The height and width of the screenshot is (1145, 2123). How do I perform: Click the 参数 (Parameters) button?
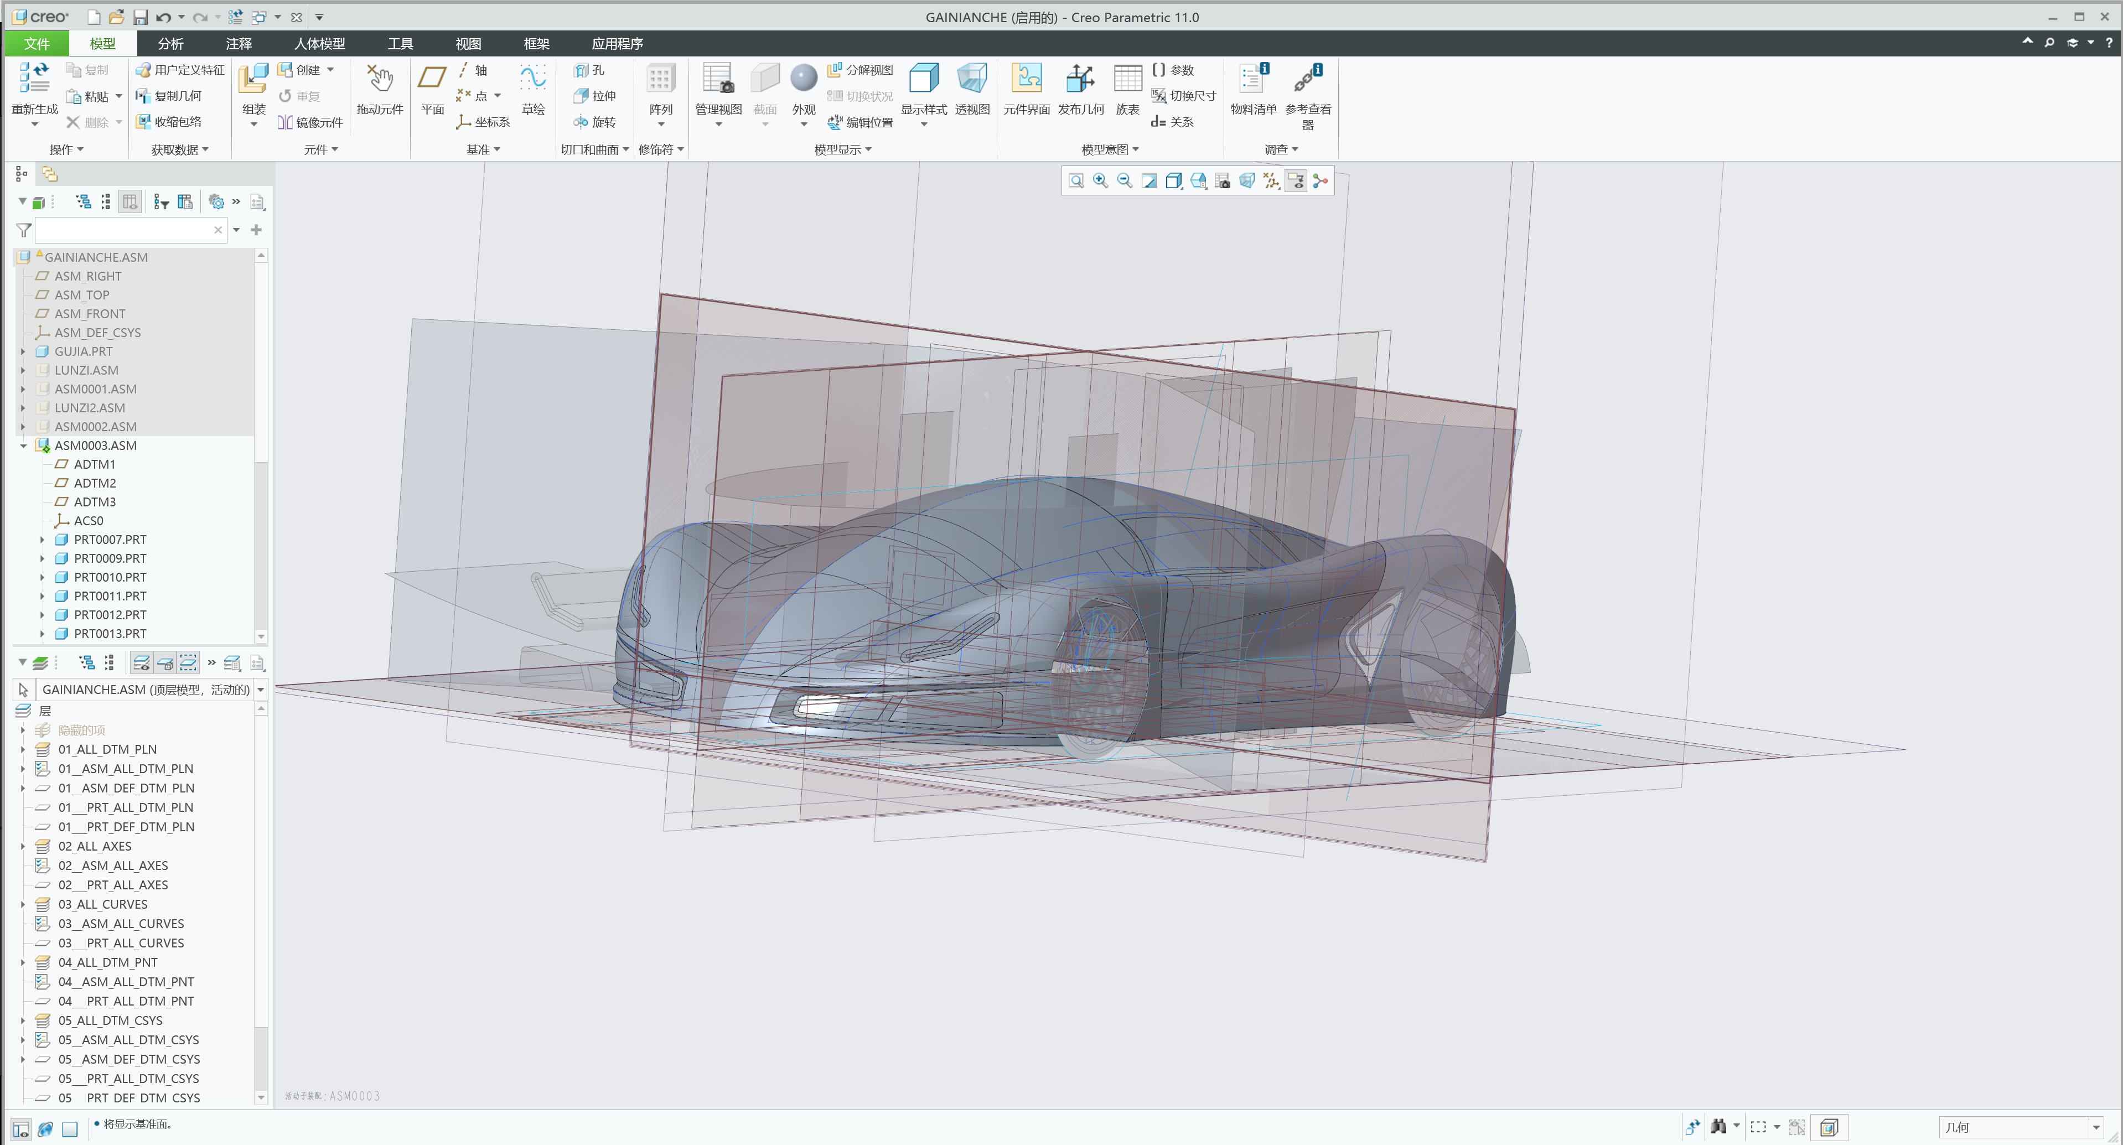1174,70
